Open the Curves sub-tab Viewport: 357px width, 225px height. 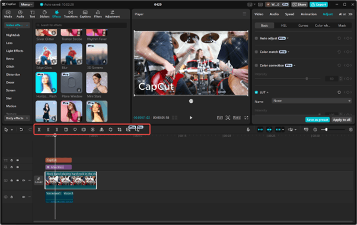[303, 25]
